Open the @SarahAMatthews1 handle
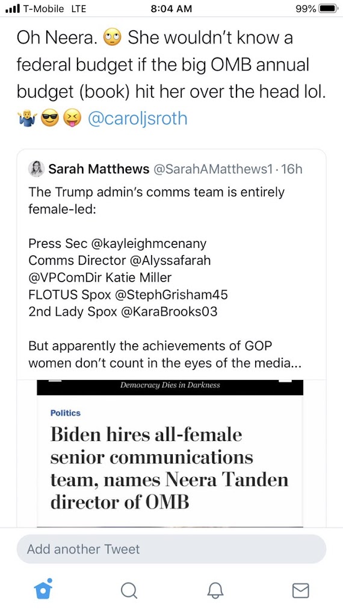This screenshot has width=343, height=611. [x=212, y=169]
